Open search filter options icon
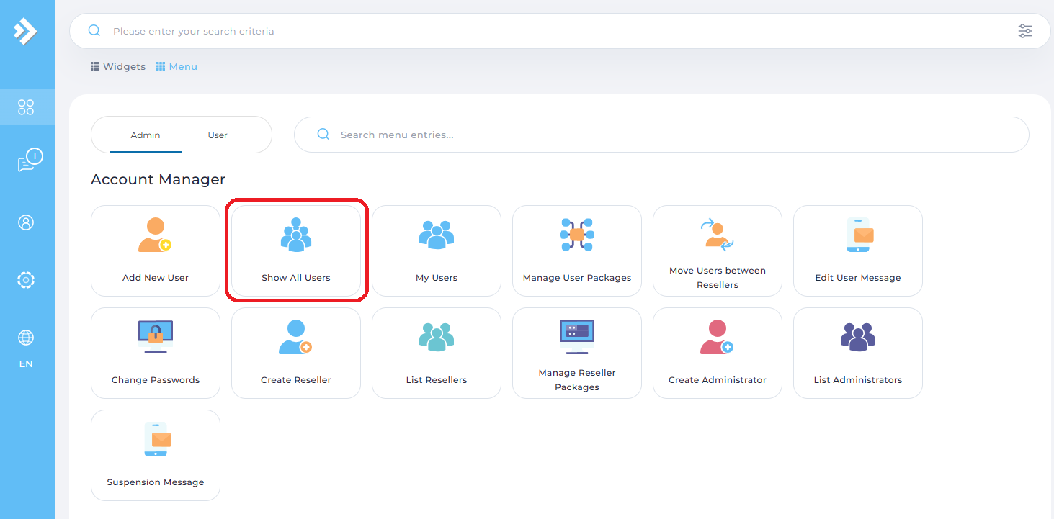1054x519 pixels. [x=1025, y=31]
